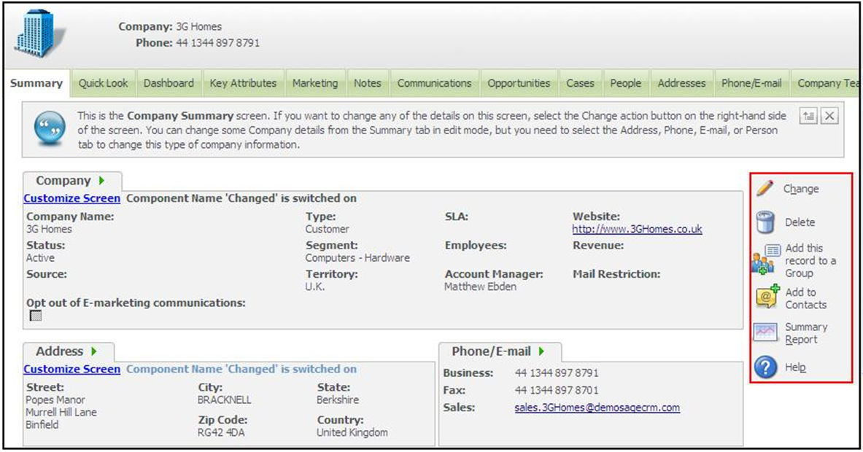Screen dimensions: 863x452
Task: Click the Add this record to a Group label
Action: pyautogui.click(x=810, y=261)
